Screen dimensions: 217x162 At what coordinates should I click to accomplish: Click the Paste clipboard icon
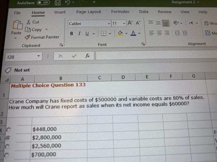pyautogui.click(x=17, y=25)
